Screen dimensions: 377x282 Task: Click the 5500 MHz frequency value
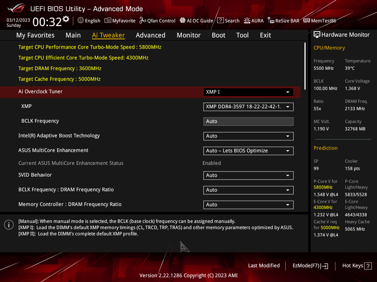coord(323,68)
